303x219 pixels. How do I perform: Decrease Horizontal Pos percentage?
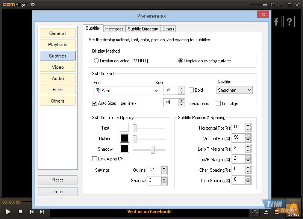coord(248,129)
